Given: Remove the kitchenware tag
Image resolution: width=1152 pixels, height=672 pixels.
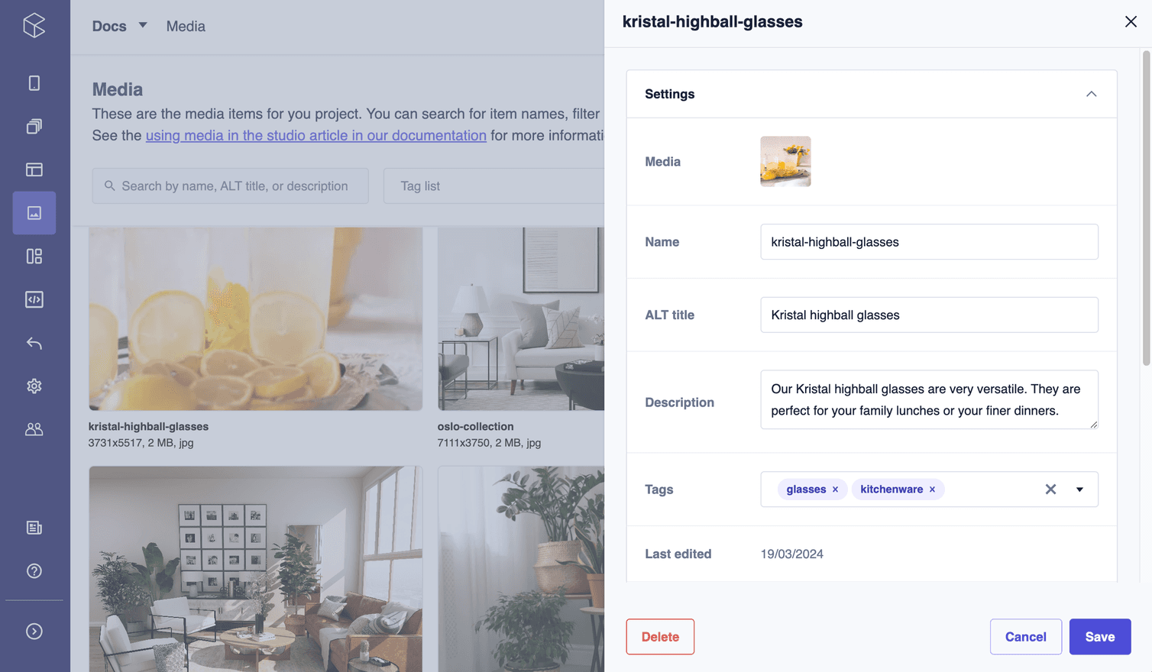Looking at the screenshot, I should coord(932,489).
